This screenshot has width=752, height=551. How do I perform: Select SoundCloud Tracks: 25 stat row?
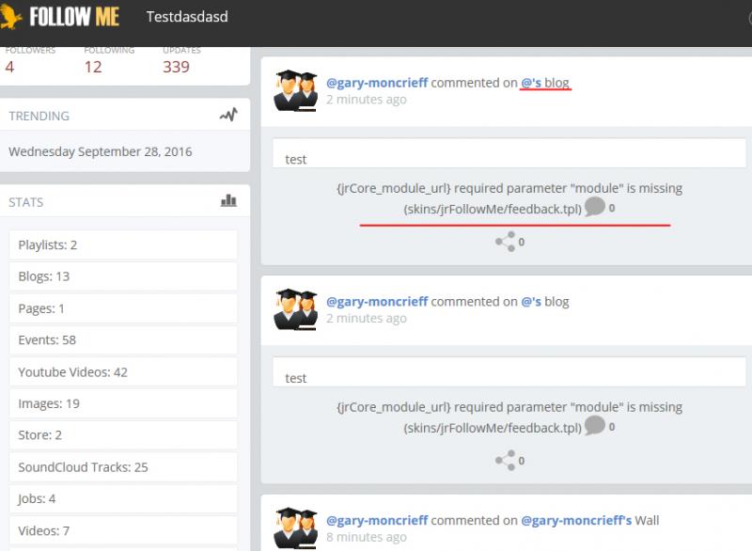(x=123, y=467)
